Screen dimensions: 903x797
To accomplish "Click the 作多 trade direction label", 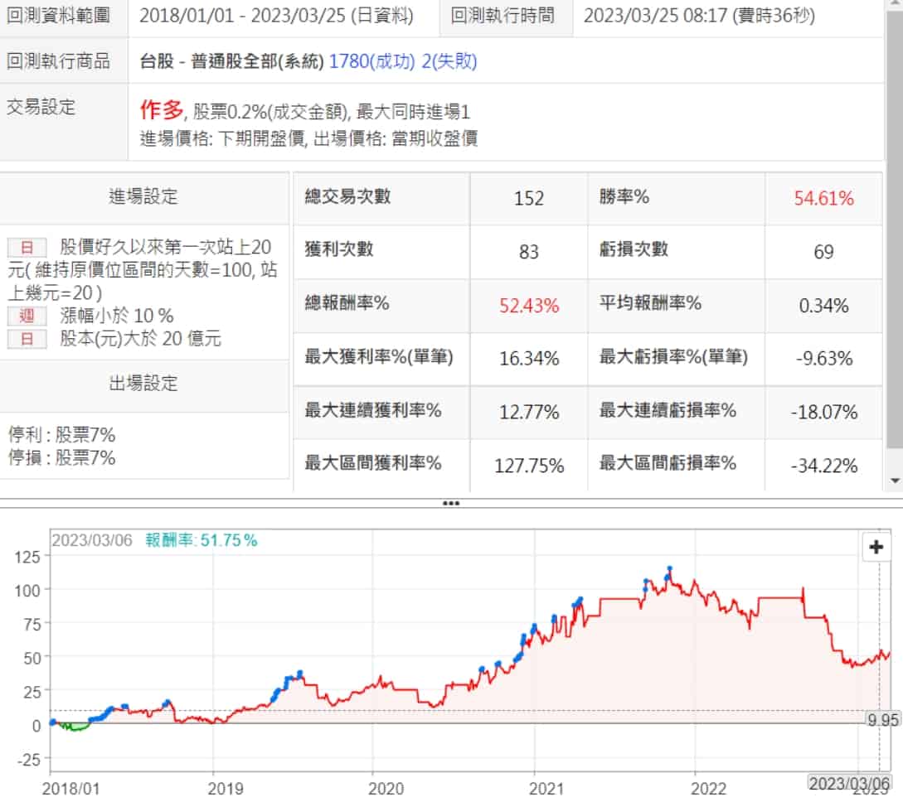I will point(160,110).
